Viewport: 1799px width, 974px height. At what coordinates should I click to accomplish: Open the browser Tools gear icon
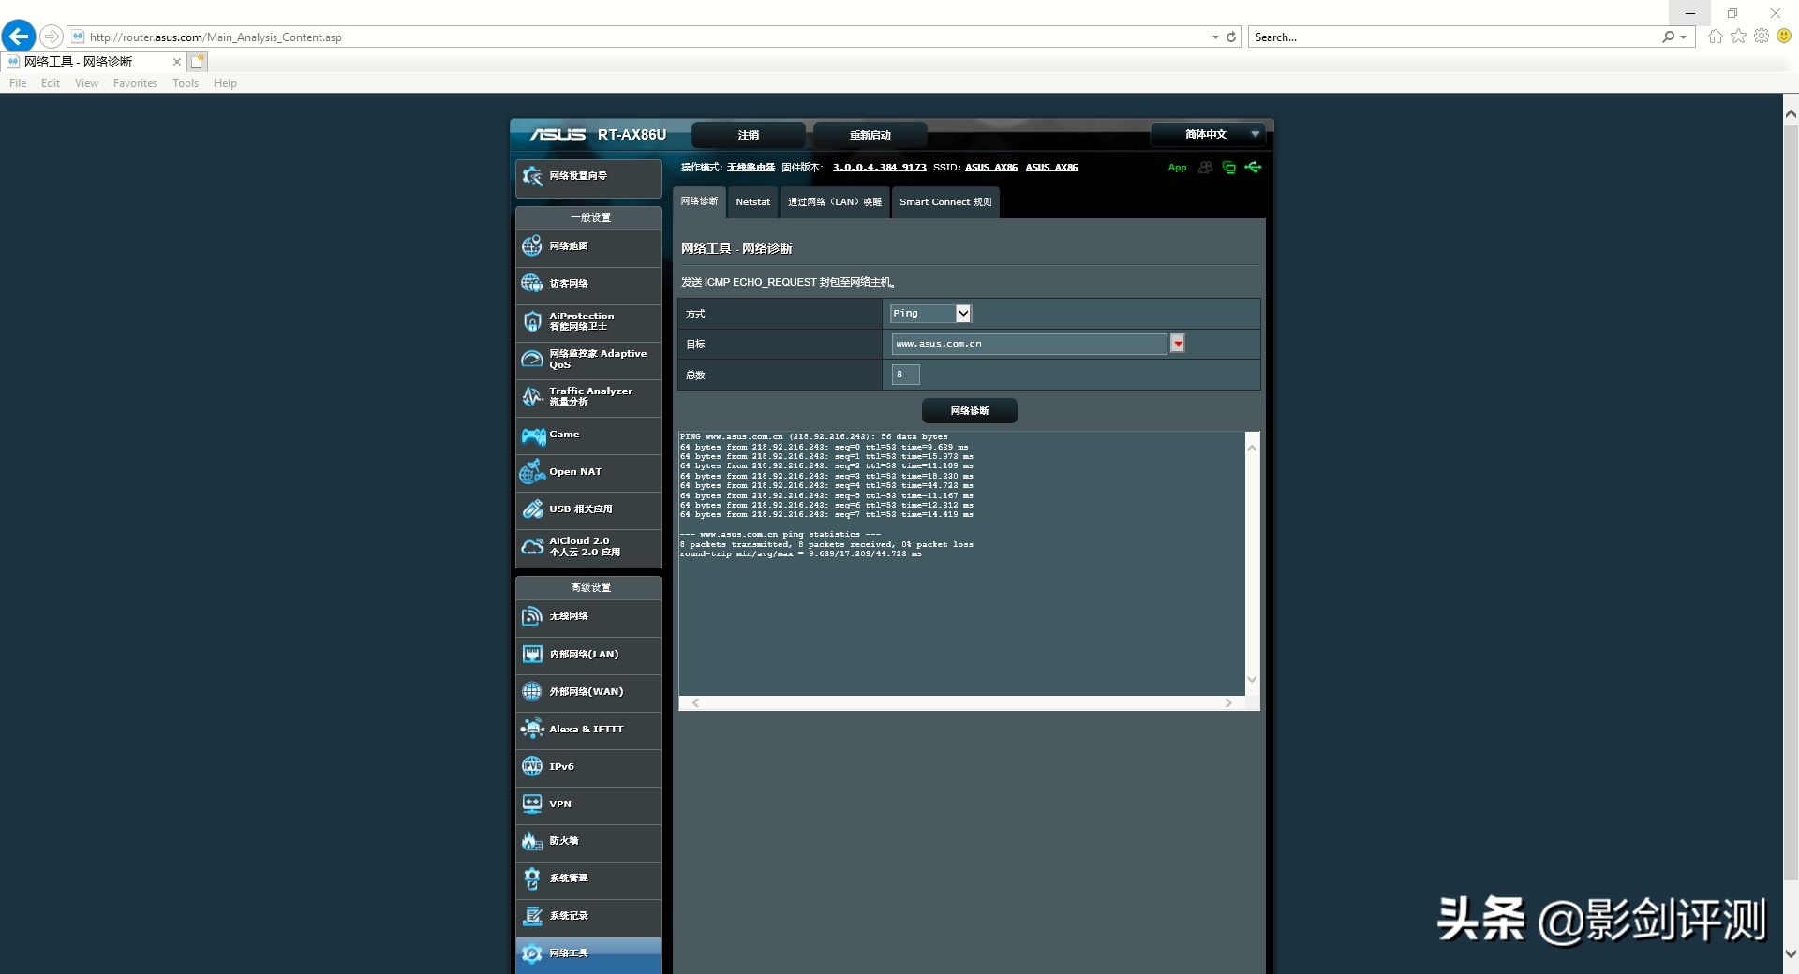1762,37
